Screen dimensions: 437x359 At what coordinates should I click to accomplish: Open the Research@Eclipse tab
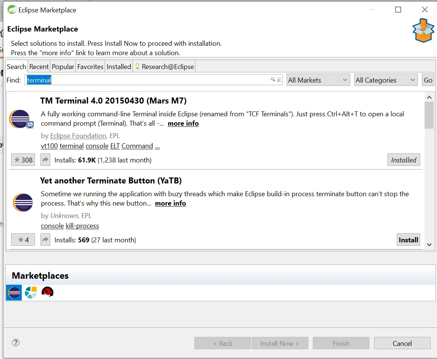[164, 67]
